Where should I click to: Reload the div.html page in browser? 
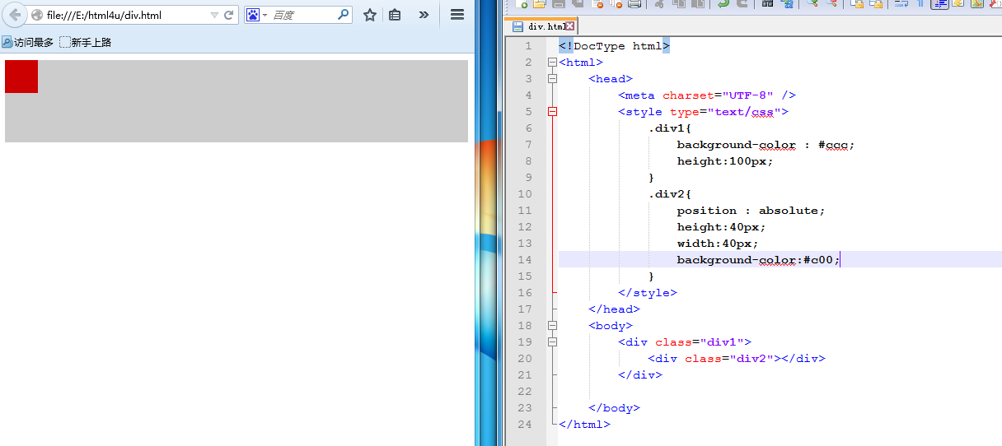click(x=228, y=15)
